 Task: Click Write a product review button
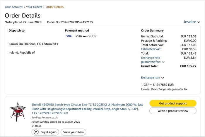(x=173, y=111)
